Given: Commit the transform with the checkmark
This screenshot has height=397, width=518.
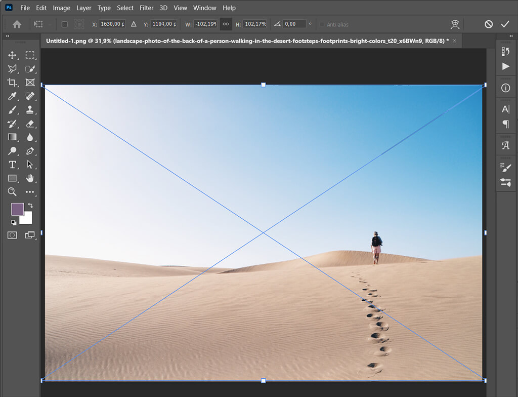Looking at the screenshot, I should pyautogui.click(x=505, y=24).
